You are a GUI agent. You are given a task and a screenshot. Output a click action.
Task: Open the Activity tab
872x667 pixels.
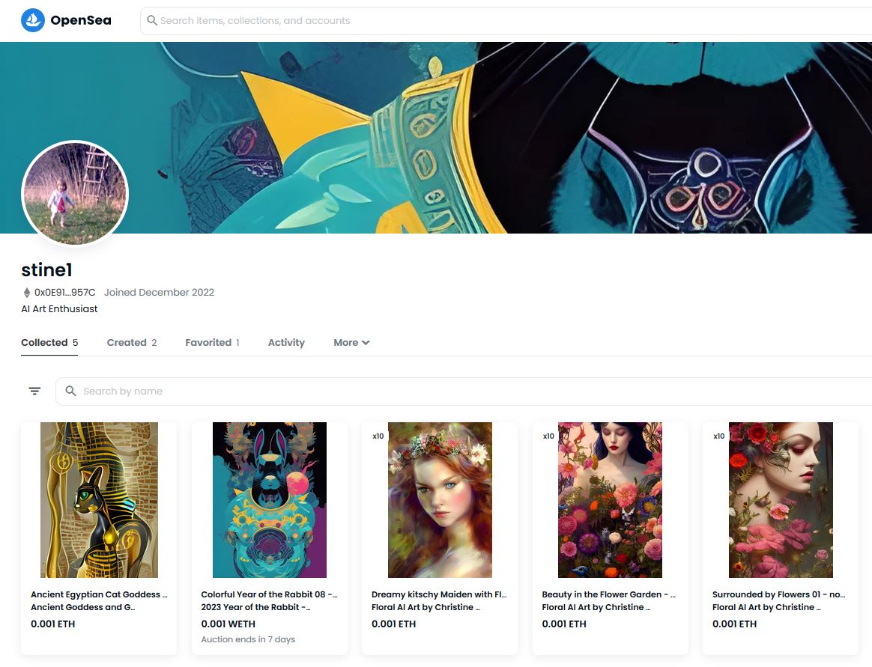click(286, 342)
